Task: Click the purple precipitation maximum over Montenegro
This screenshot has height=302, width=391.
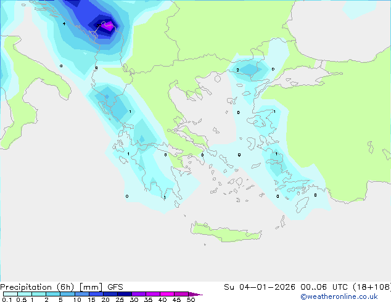Action: (109, 26)
